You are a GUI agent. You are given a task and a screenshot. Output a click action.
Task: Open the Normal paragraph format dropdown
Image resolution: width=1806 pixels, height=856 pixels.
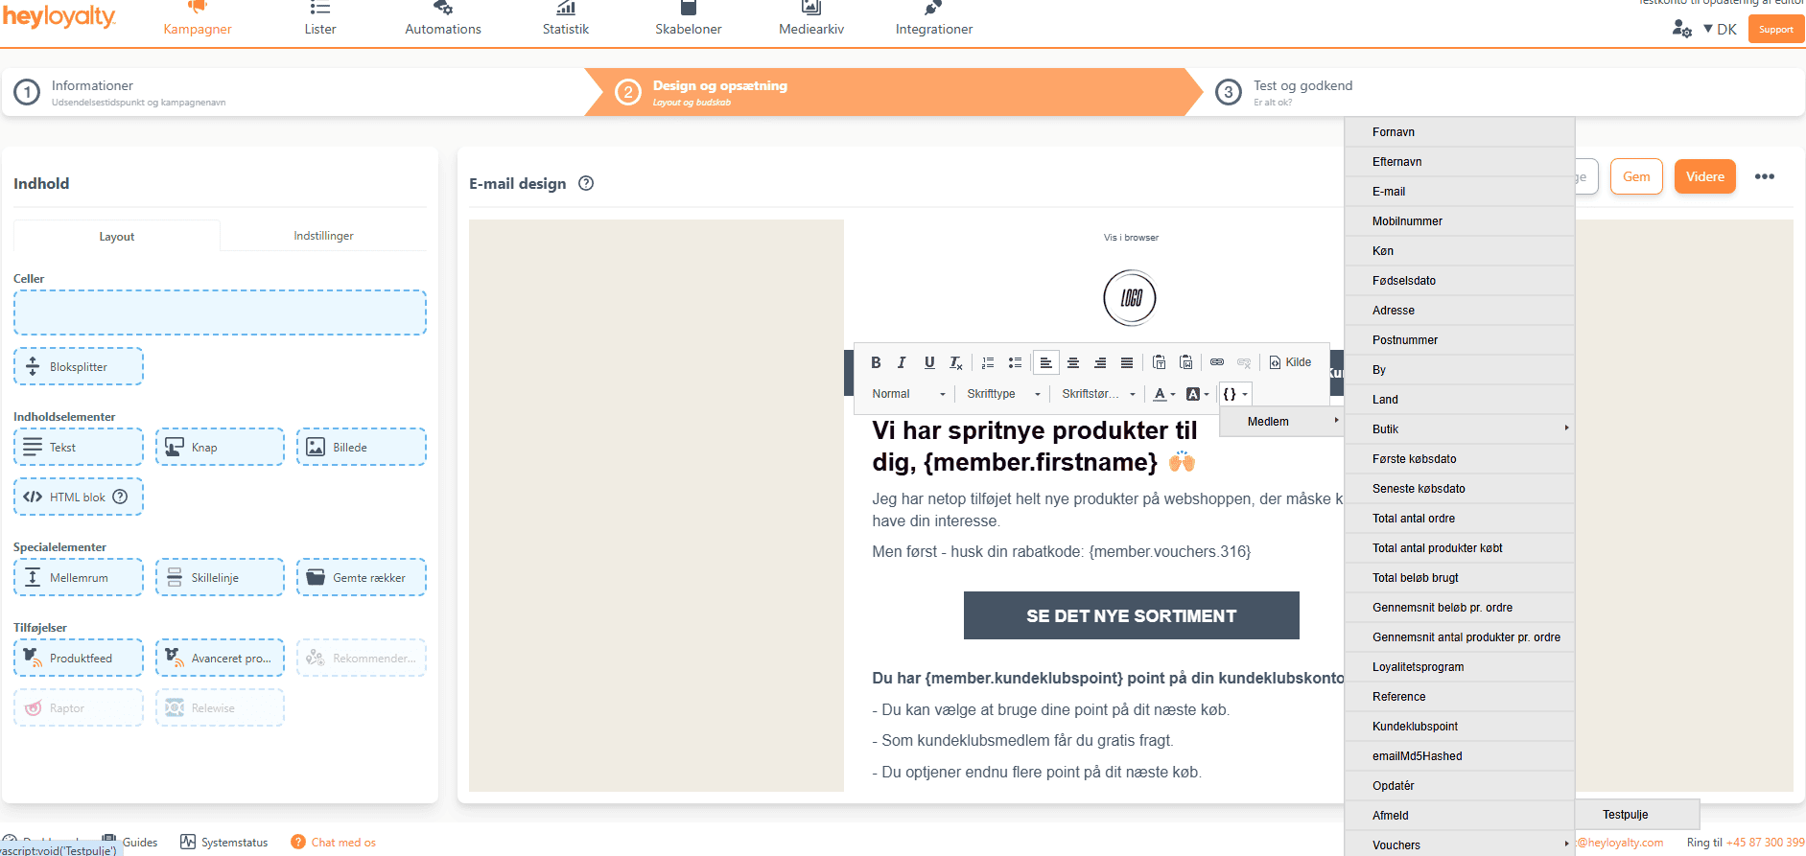coord(908,394)
